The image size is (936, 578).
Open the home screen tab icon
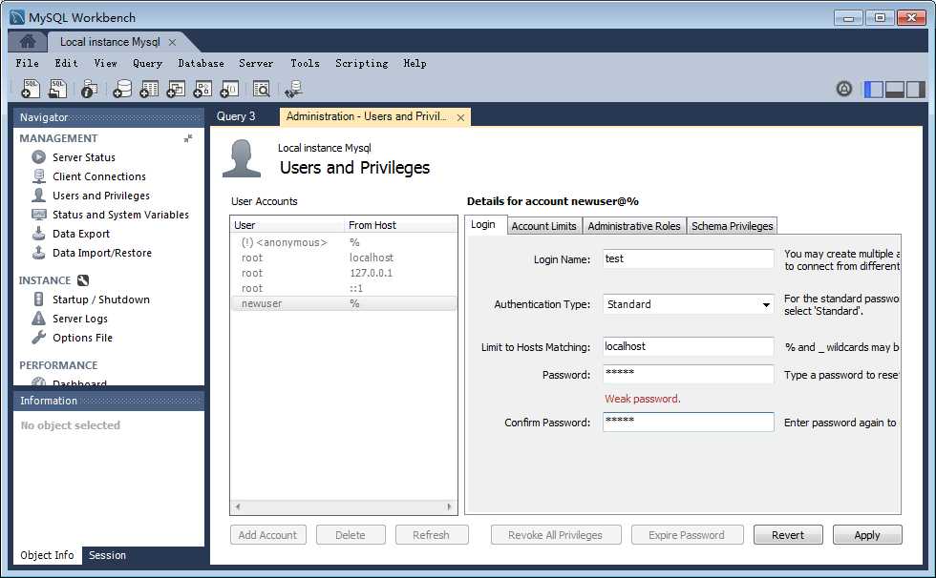28,42
